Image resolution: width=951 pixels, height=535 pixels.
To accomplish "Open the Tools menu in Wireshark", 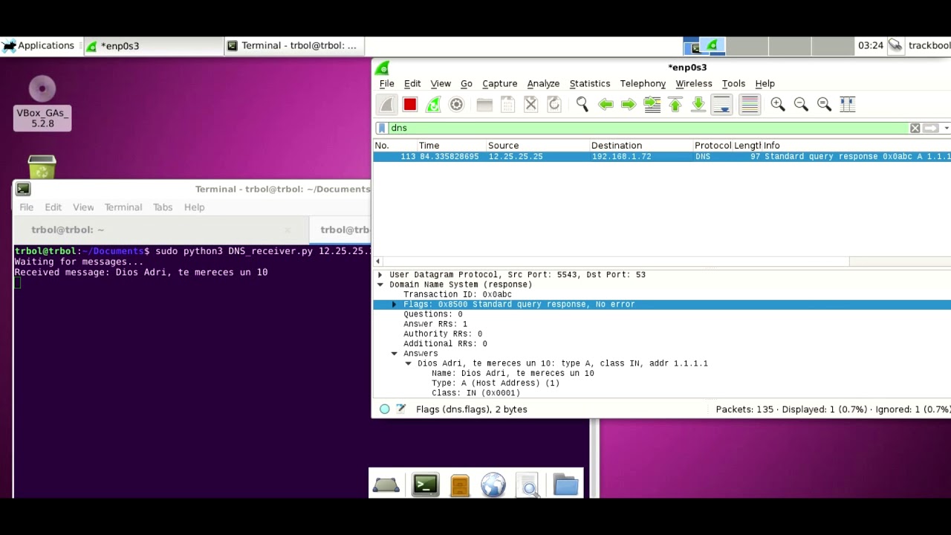I will [733, 83].
